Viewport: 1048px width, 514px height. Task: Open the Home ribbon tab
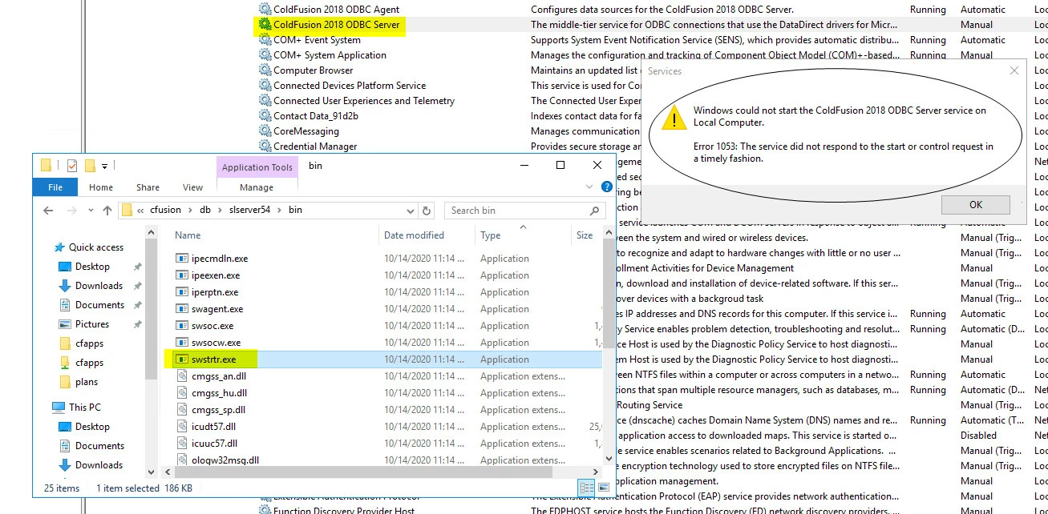coord(101,187)
